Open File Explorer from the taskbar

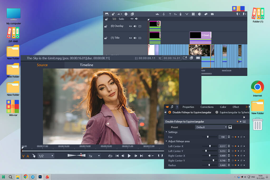(18, 177)
